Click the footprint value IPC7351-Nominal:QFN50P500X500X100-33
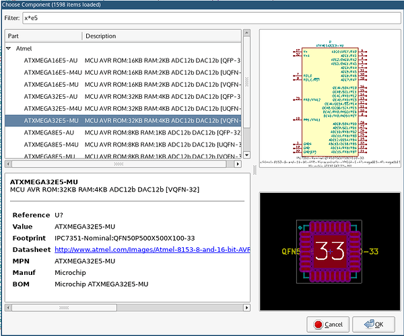The height and width of the screenshot is (336, 404). click(x=125, y=239)
